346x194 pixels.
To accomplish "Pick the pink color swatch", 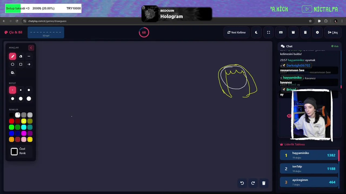I will click(x=24, y=140).
